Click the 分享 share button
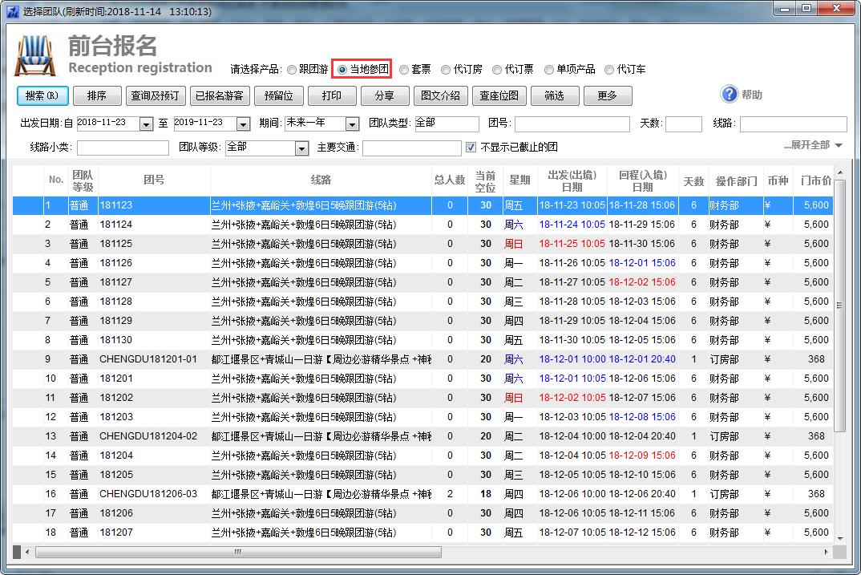Viewport: 861px width, 575px height. click(384, 95)
